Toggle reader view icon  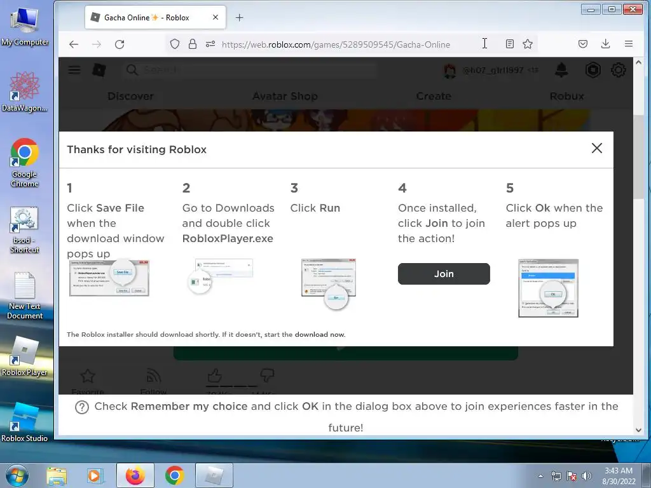pyautogui.click(x=510, y=44)
